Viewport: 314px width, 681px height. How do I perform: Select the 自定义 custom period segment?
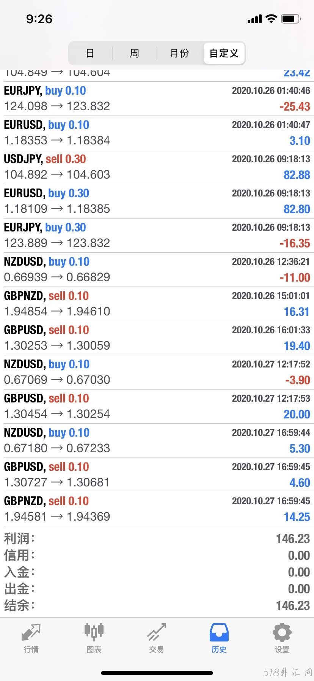click(224, 53)
